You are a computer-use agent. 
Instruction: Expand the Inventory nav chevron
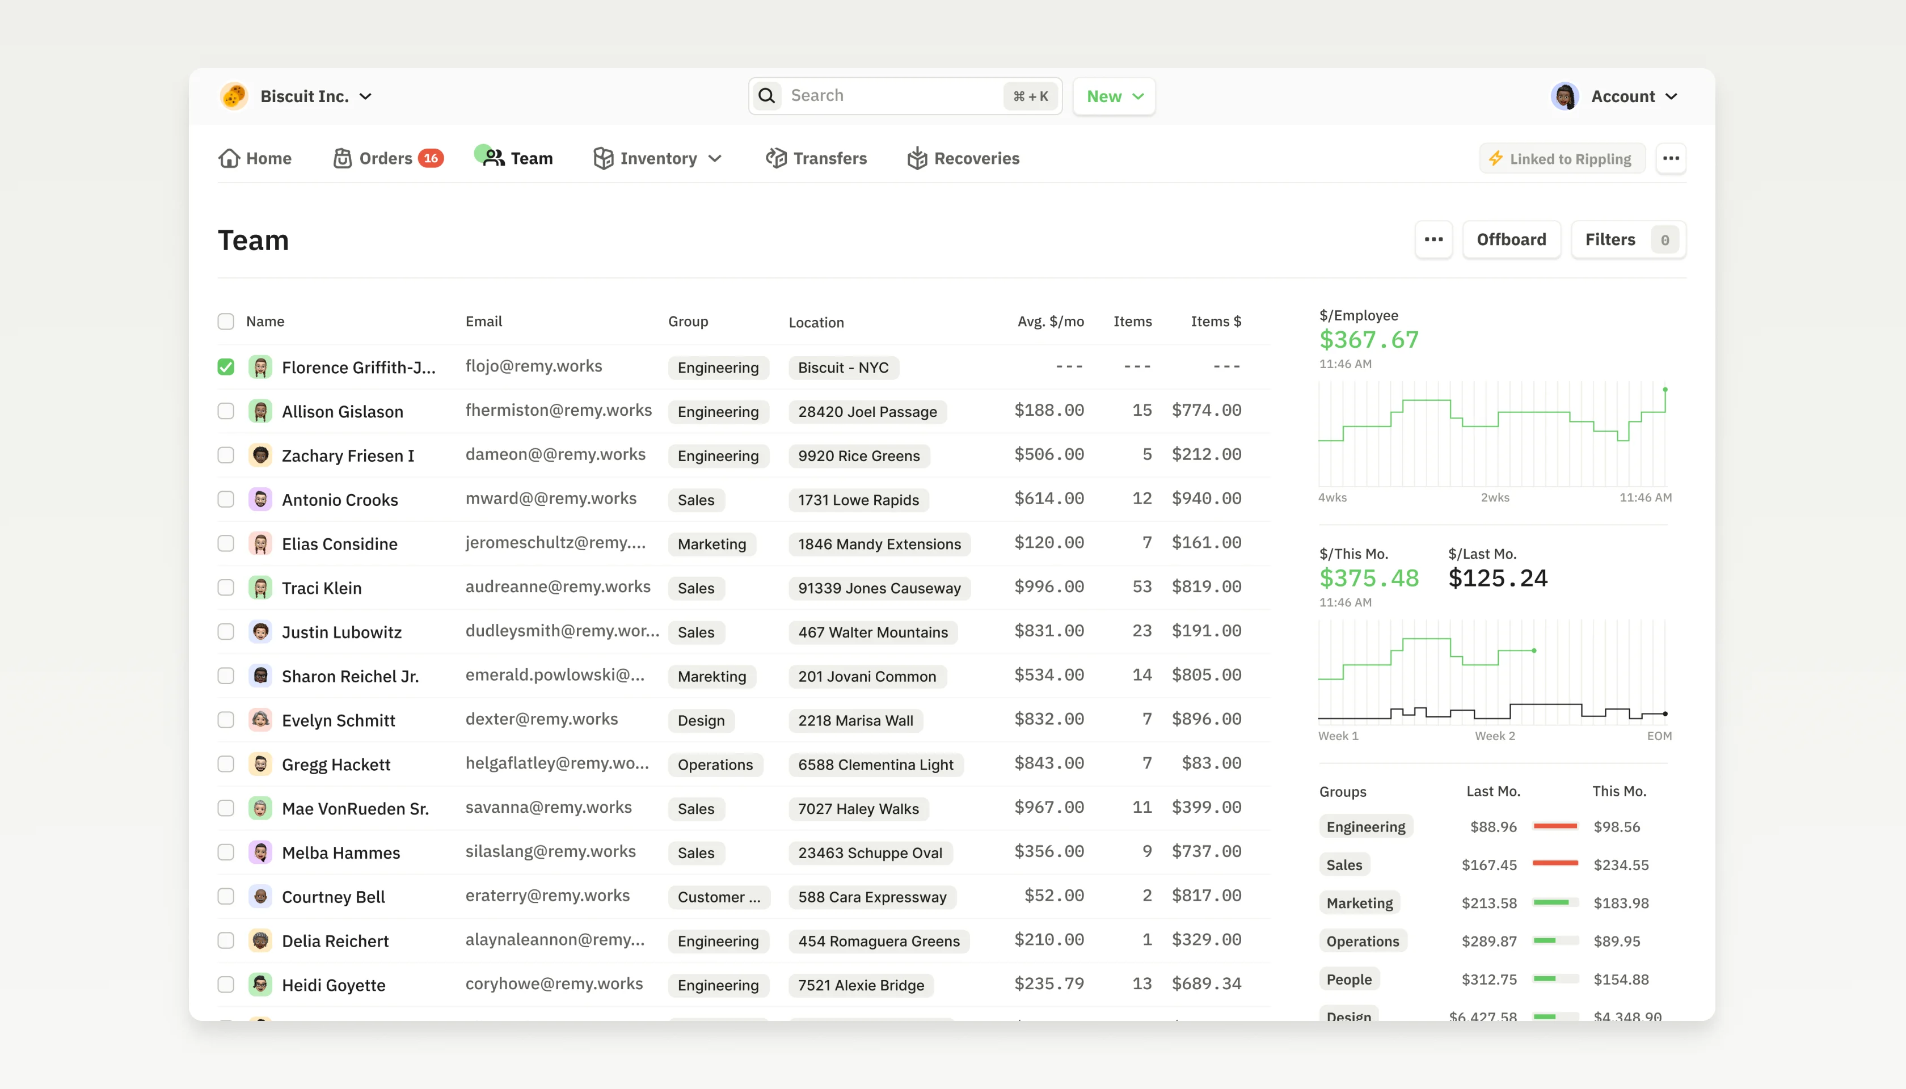point(715,159)
